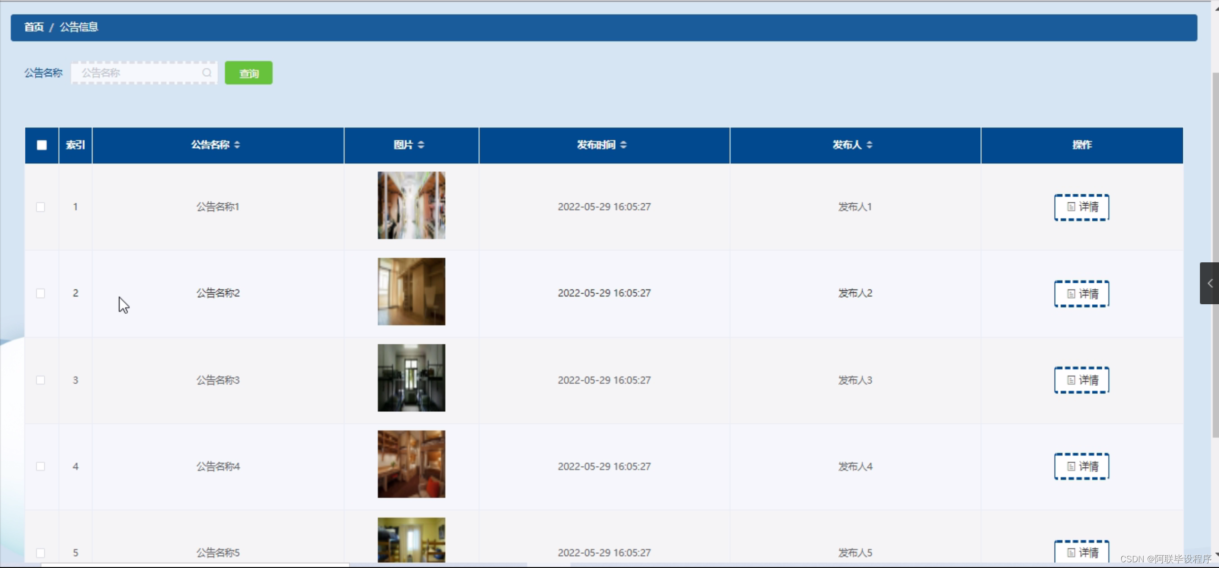Open 详情 for announcement 公告名称2
The width and height of the screenshot is (1219, 568).
(x=1081, y=293)
